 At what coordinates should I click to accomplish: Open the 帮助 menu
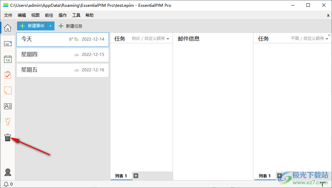click(90, 15)
